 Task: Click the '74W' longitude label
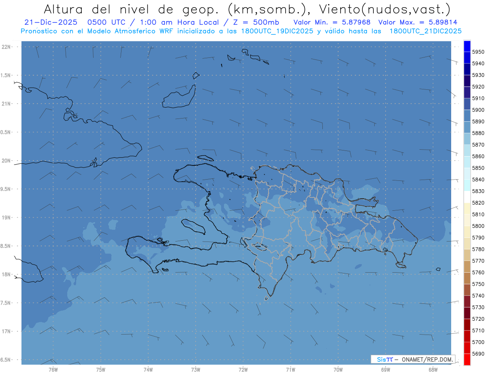click(148, 370)
